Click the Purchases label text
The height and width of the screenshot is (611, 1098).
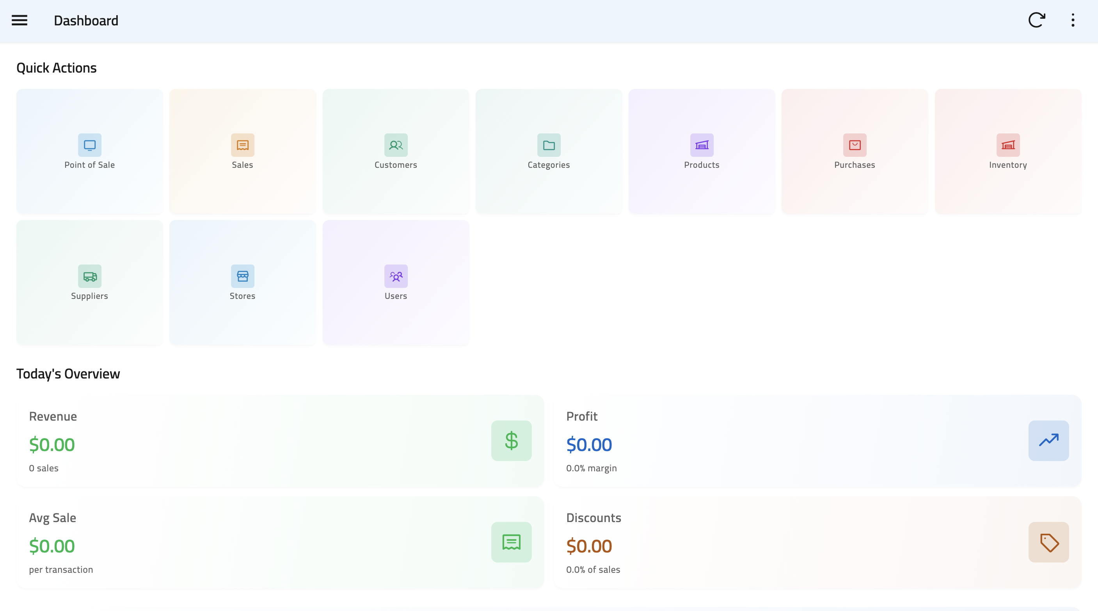[855, 165]
